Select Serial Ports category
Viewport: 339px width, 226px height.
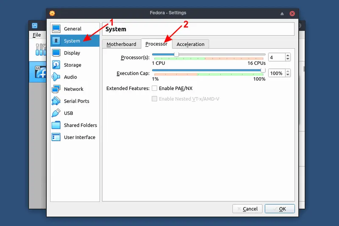click(77, 101)
